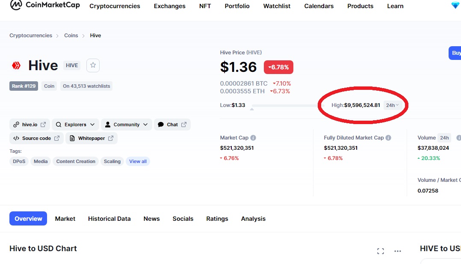Click the green 20.33% volume change
The image size is (461, 264).
click(x=428, y=158)
